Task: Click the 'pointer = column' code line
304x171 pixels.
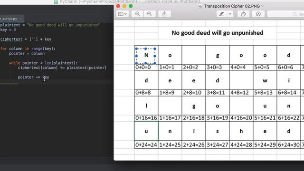Action: pyautogui.click(x=27, y=54)
